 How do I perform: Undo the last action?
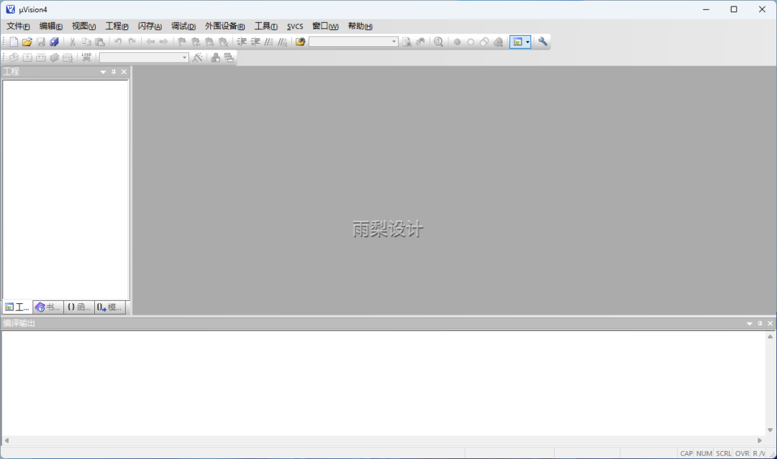117,42
